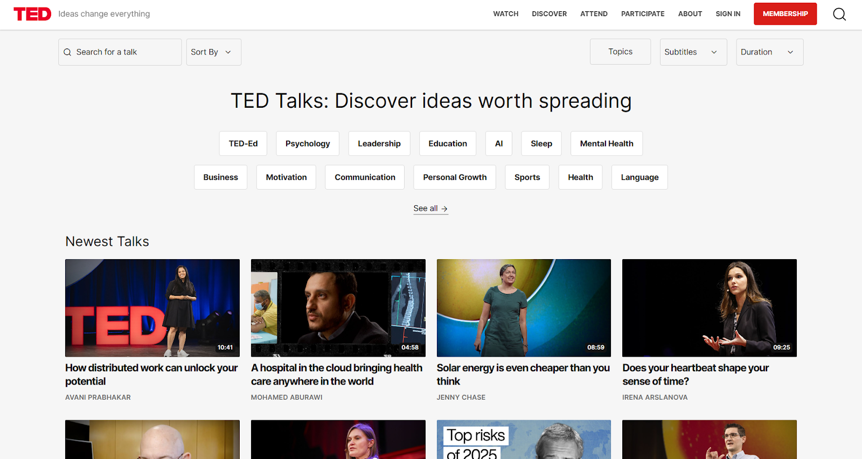Select the Business topic chip
Screen dimensions: 862x459
pos(220,177)
